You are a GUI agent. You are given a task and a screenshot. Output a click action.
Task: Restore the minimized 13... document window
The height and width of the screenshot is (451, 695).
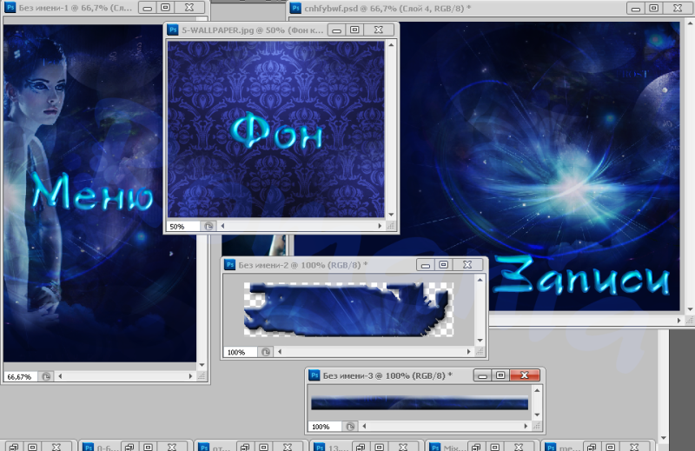tap(361, 447)
